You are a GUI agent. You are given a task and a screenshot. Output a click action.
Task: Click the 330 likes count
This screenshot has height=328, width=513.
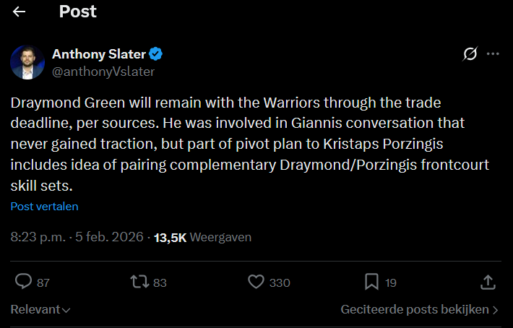[x=280, y=282]
